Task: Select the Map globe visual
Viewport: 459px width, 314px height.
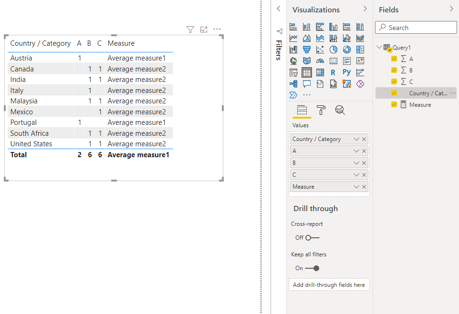Action: coord(293,61)
